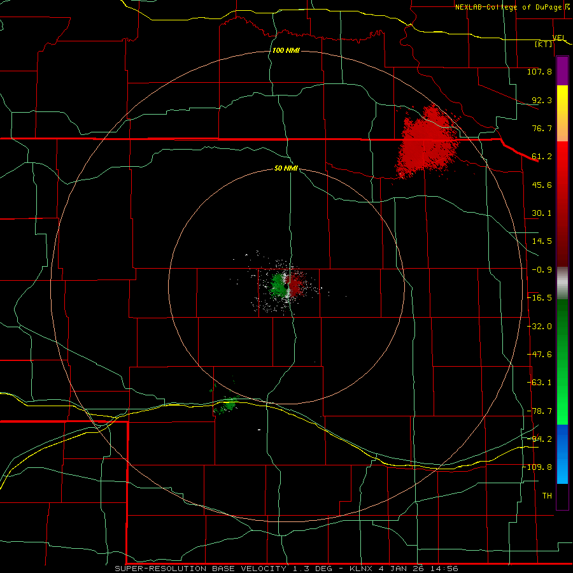573x573 pixels.
Task: Click the -32.0 velocity scale value
Action: (x=539, y=327)
